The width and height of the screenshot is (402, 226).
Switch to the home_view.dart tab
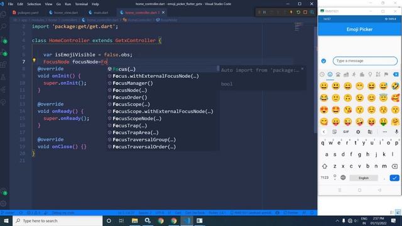click(x=63, y=13)
